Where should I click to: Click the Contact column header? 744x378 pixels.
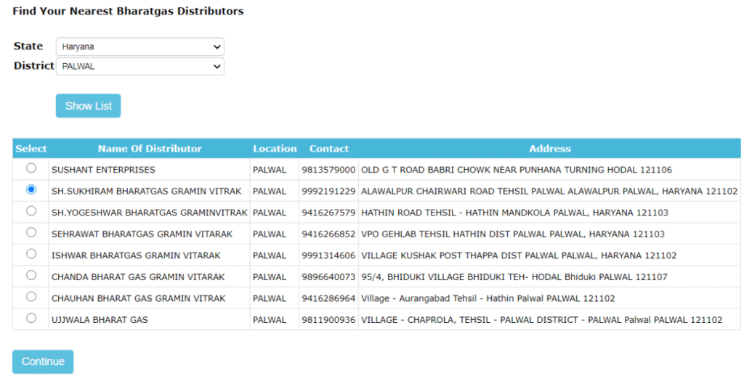pyautogui.click(x=329, y=149)
